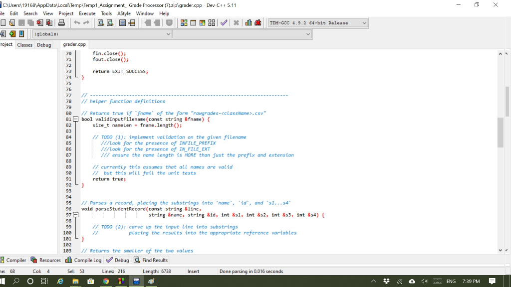
Task: Click the Redo arrow icon
Action: tap(86, 23)
